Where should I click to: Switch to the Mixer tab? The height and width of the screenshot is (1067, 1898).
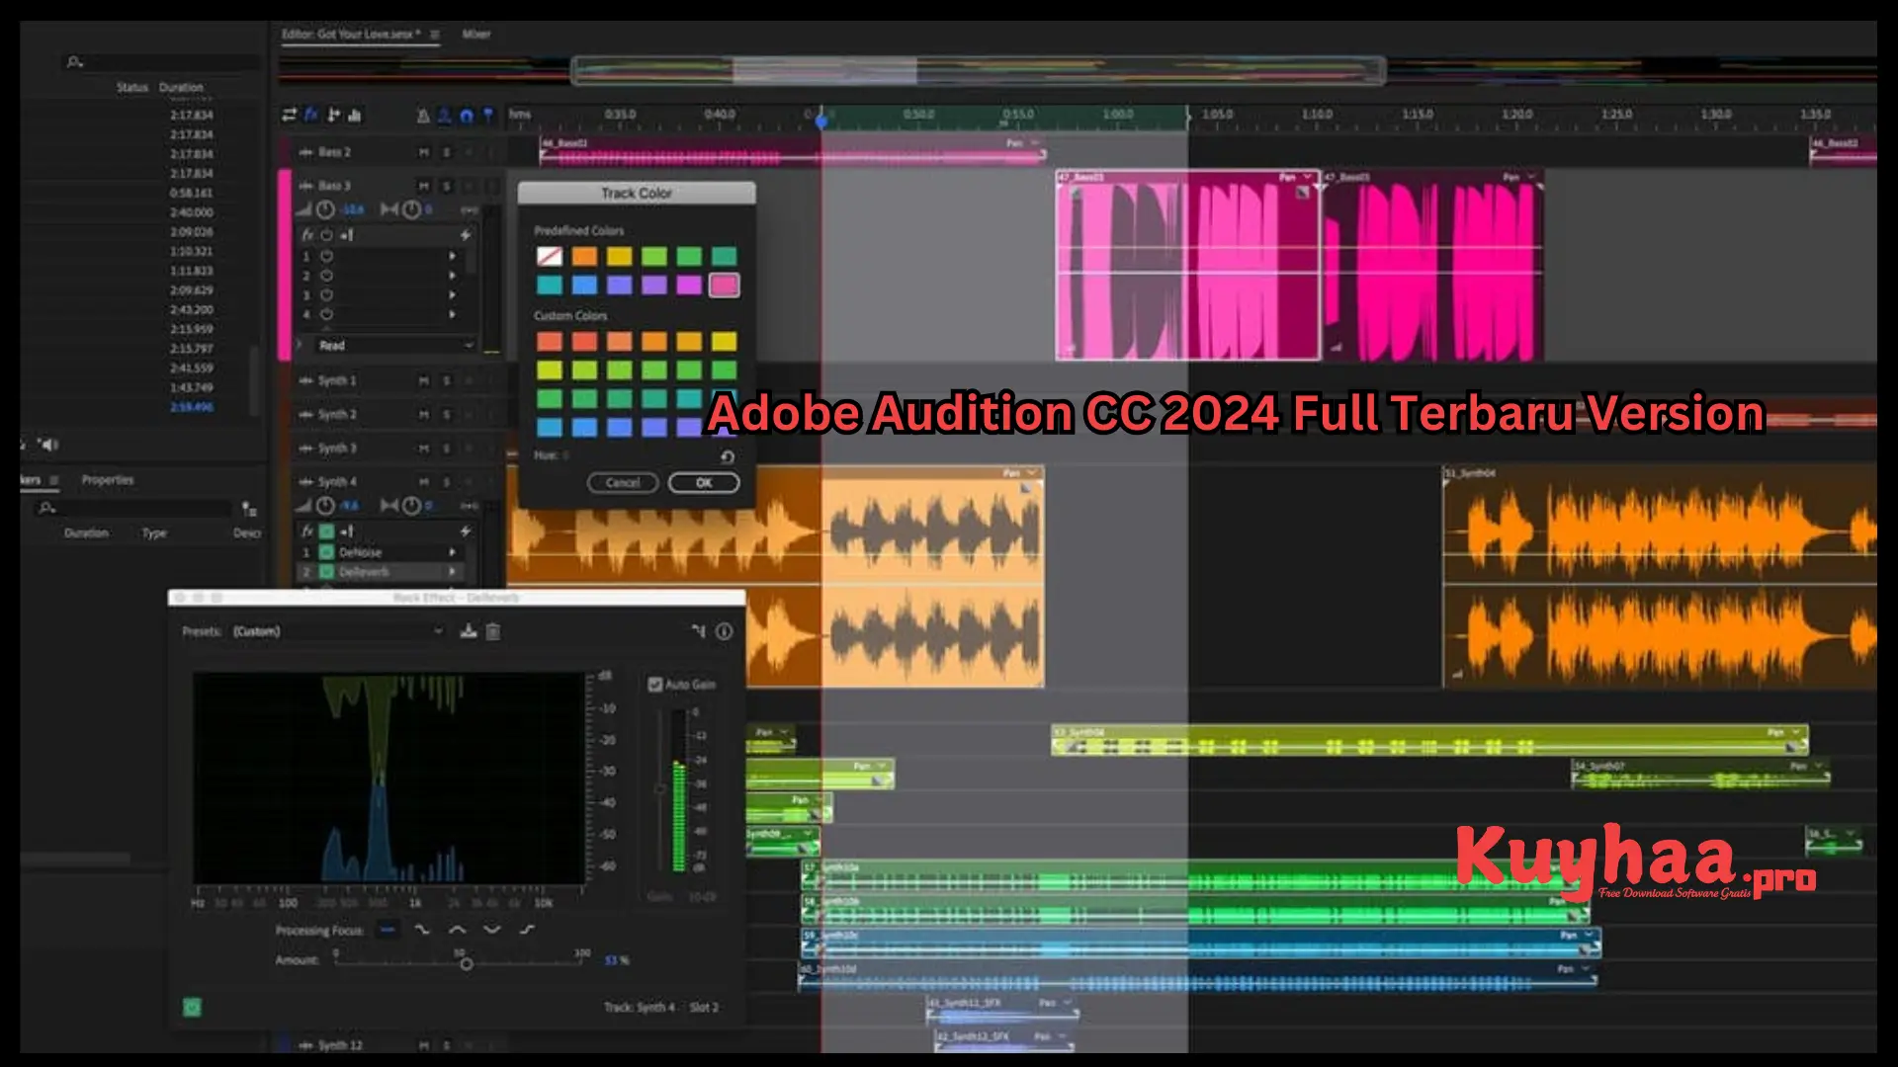476,35
